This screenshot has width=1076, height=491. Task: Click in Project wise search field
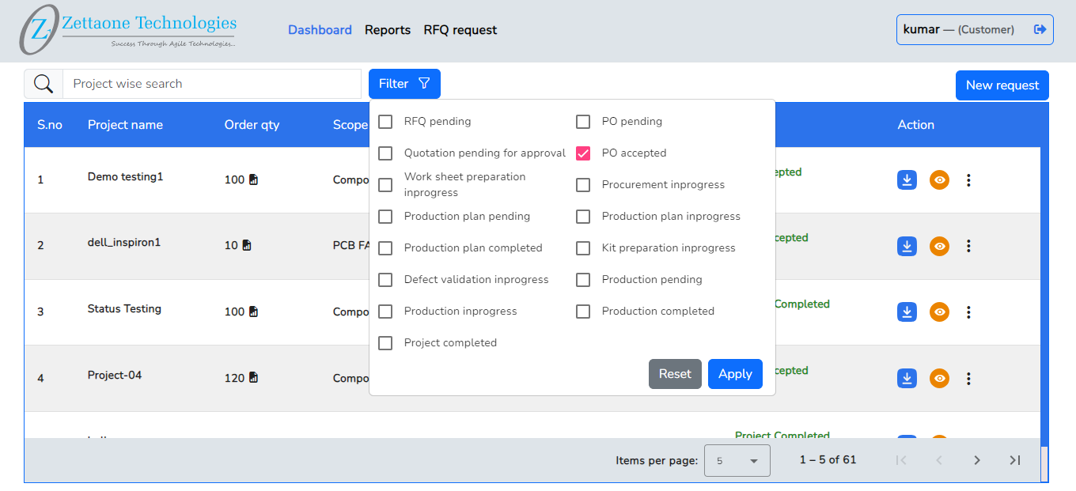(x=211, y=84)
